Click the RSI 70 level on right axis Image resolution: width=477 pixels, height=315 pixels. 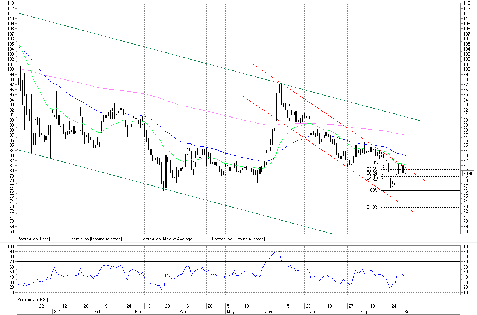coord(466,261)
